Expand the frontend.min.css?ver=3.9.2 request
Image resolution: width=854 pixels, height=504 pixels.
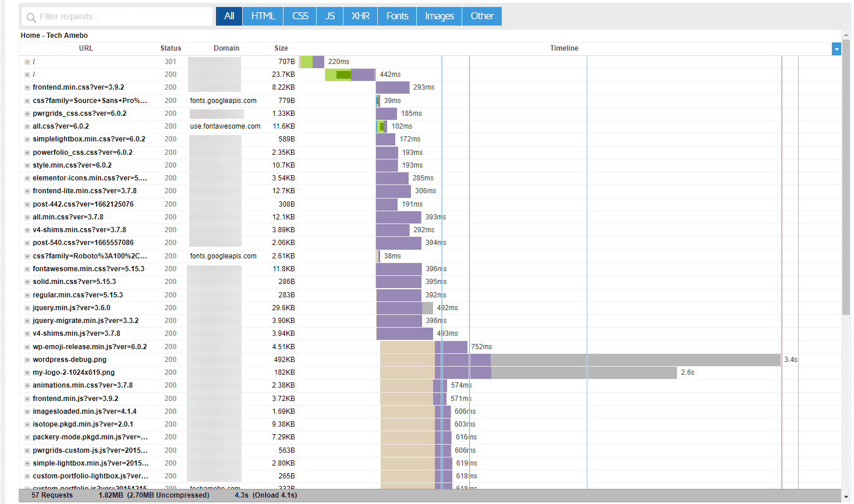click(x=27, y=87)
